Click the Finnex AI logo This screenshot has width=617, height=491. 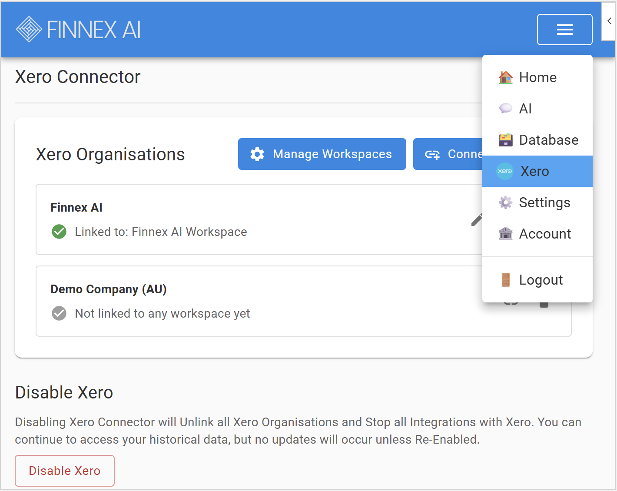coord(78,30)
